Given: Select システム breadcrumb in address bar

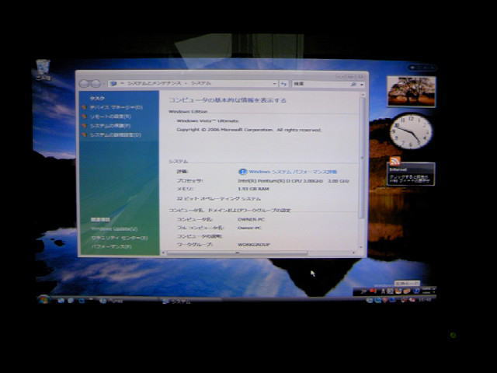Looking at the screenshot, I should click(200, 83).
